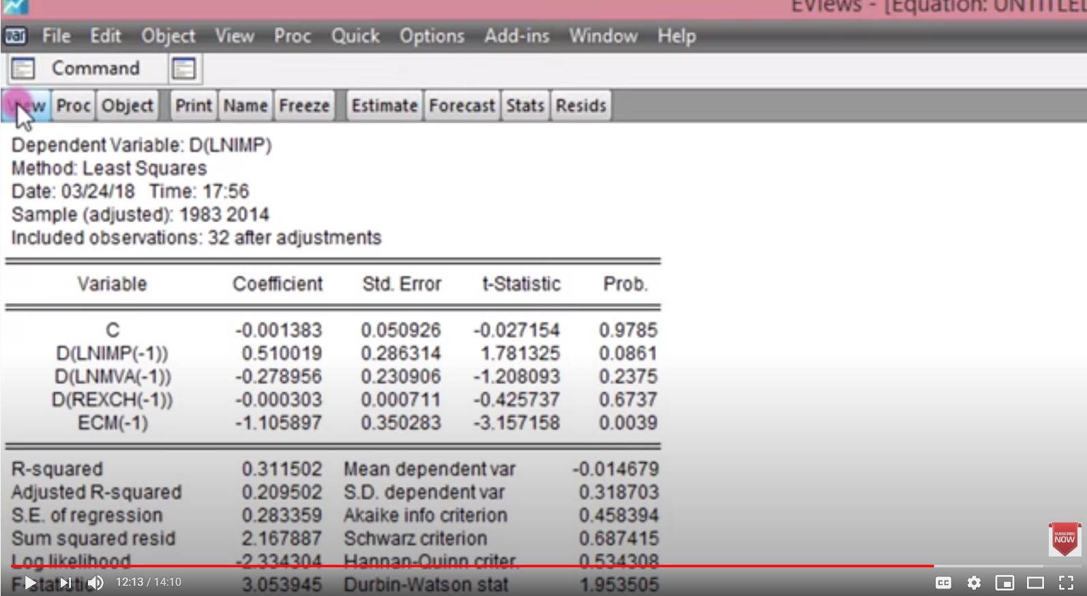Open the Proc dropdown in equation toolbar
The width and height of the screenshot is (1087, 596).
pos(73,106)
